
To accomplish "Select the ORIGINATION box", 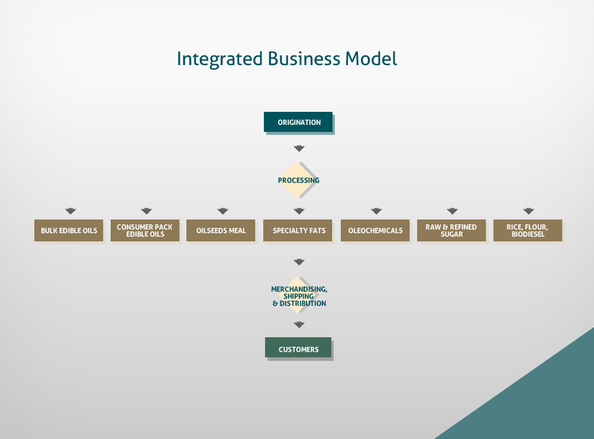I will [x=298, y=122].
